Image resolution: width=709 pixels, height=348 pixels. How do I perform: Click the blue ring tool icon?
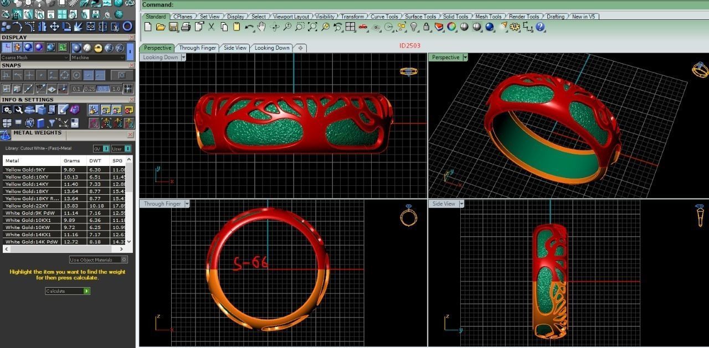click(127, 26)
